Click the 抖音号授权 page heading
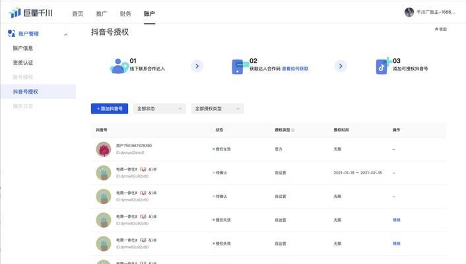The width and height of the screenshot is (466, 264). click(110, 32)
